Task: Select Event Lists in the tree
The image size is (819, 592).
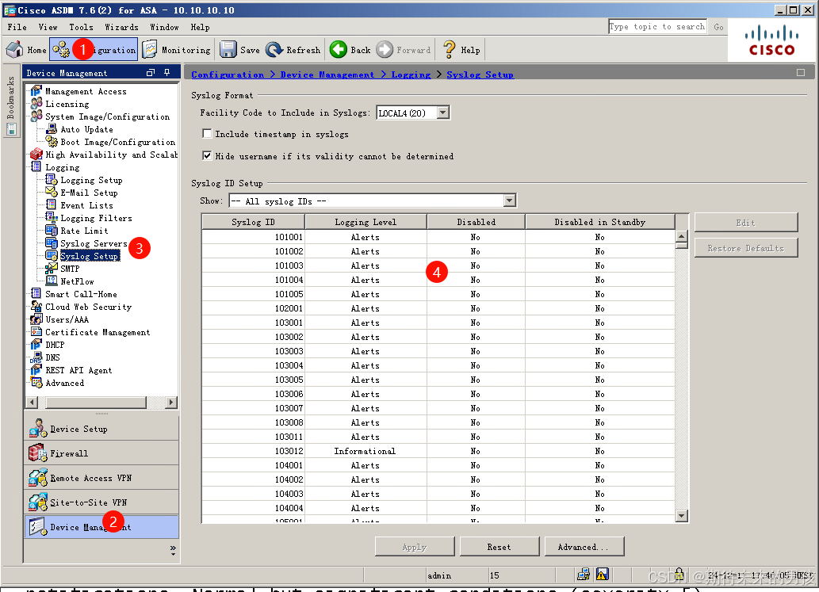Action: tap(86, 205)
